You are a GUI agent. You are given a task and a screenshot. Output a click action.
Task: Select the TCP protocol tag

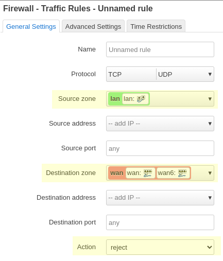(x=115, y=74)
